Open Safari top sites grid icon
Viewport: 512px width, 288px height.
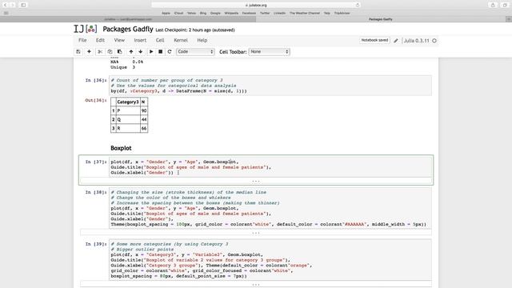click(6, 13)
